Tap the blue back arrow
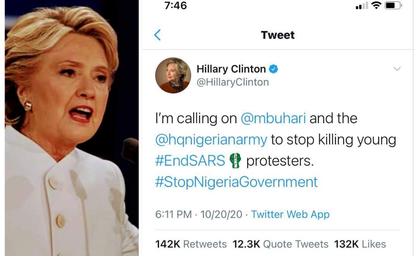418x256 pixels. [x=158, y=35]
